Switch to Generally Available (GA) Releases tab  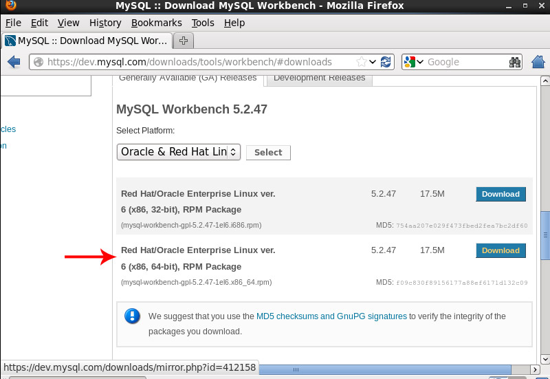click(x=188, y=80)
